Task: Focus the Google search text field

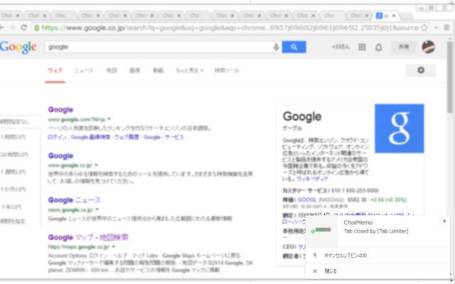Action: click(156, 47)
